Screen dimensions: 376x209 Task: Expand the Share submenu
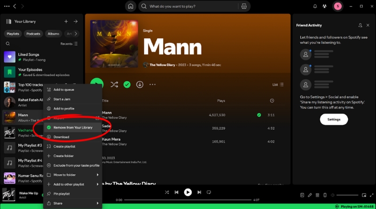pyautogui.click(x=73, y=203)
